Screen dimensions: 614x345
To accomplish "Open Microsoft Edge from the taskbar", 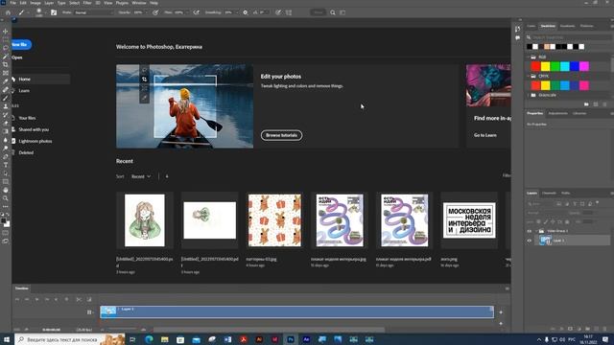I will click(x=150, y=339).
